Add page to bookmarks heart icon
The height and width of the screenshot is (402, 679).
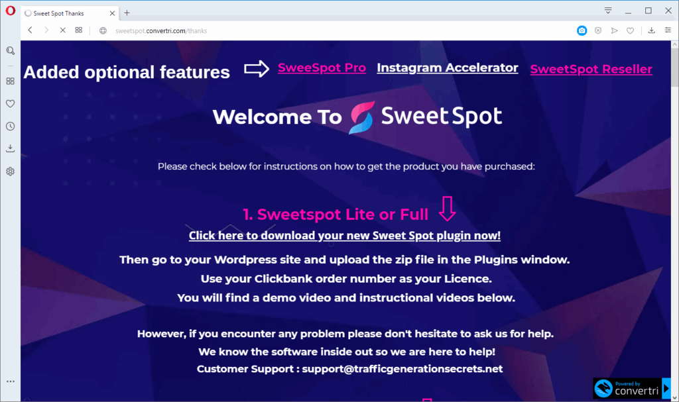tap(630, 30)
